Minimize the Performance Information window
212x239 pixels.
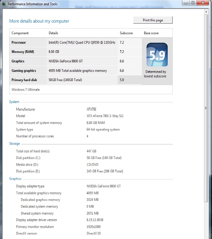point(186,3)
